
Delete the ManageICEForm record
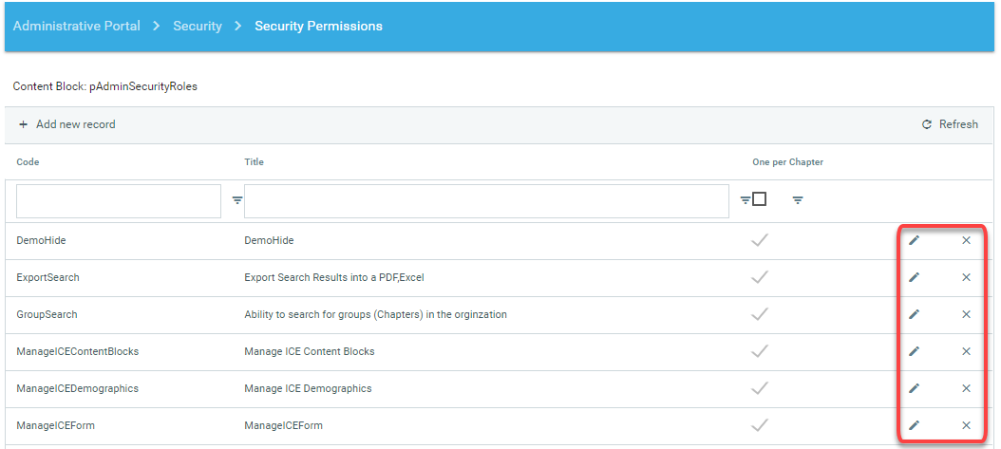point(966,425)
